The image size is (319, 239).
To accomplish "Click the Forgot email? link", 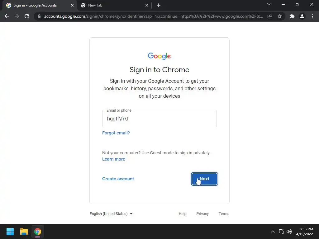I will (116, 133).
